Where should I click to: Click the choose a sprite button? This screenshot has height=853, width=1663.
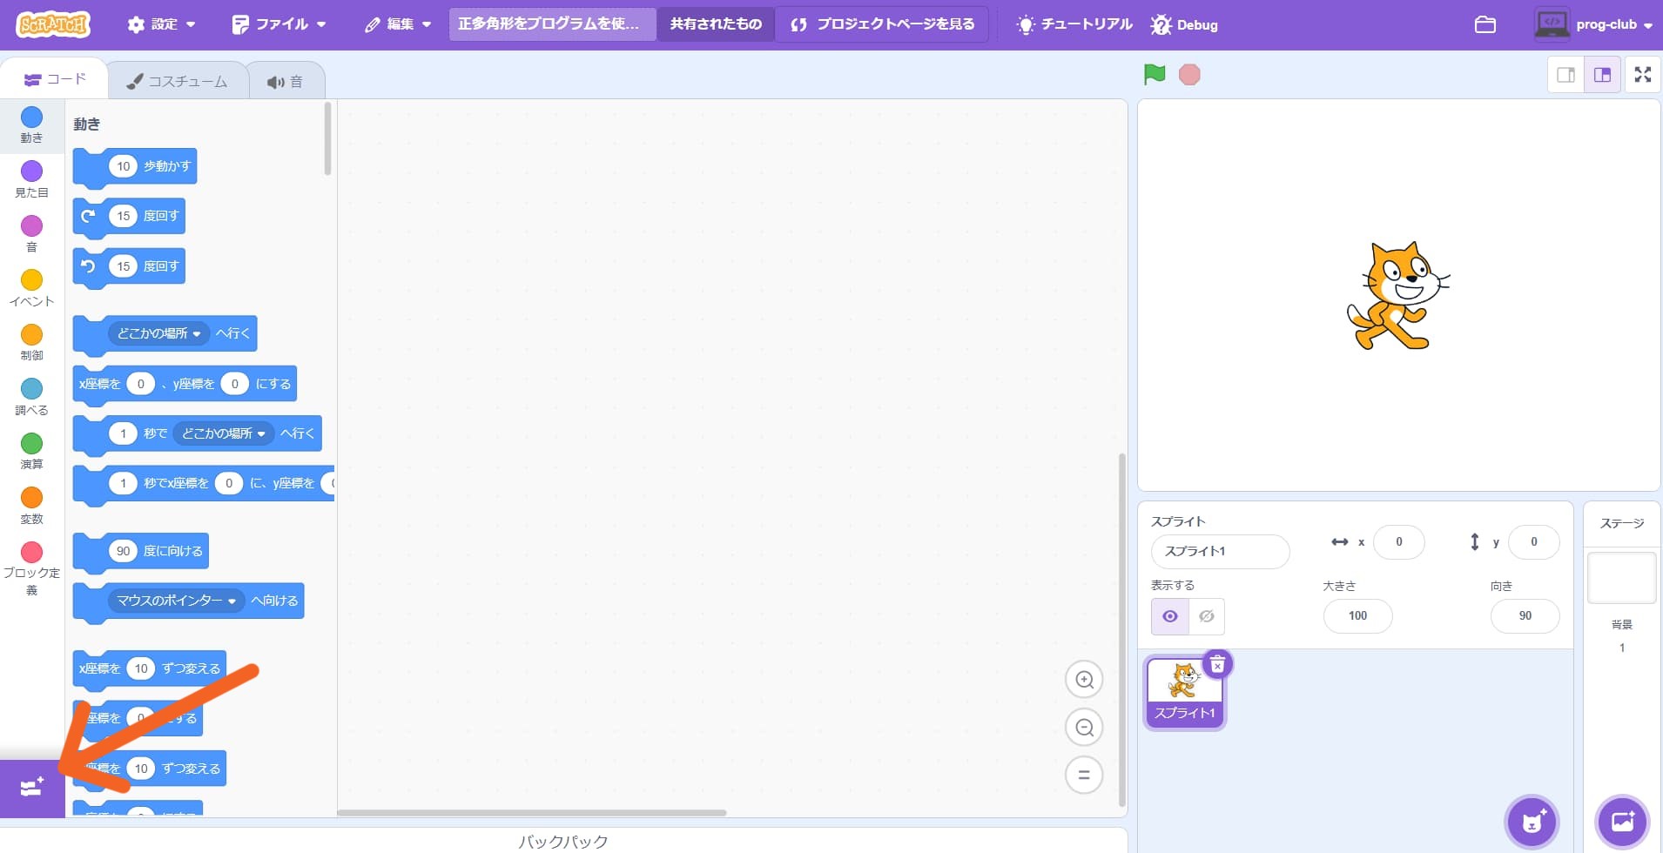click(1532, 822)
